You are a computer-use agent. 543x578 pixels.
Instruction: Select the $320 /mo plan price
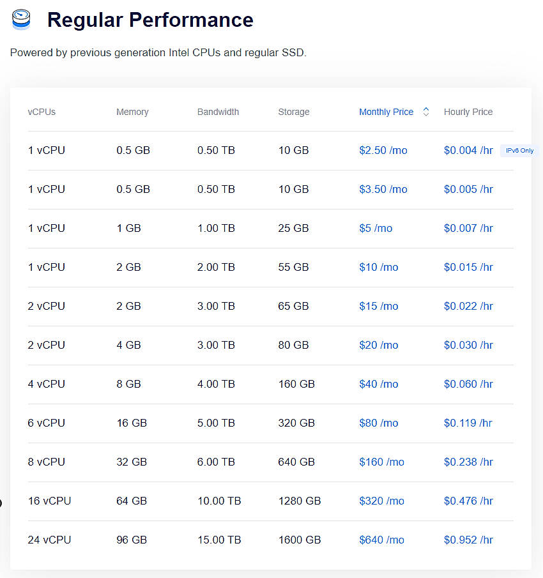click(381, 501)
